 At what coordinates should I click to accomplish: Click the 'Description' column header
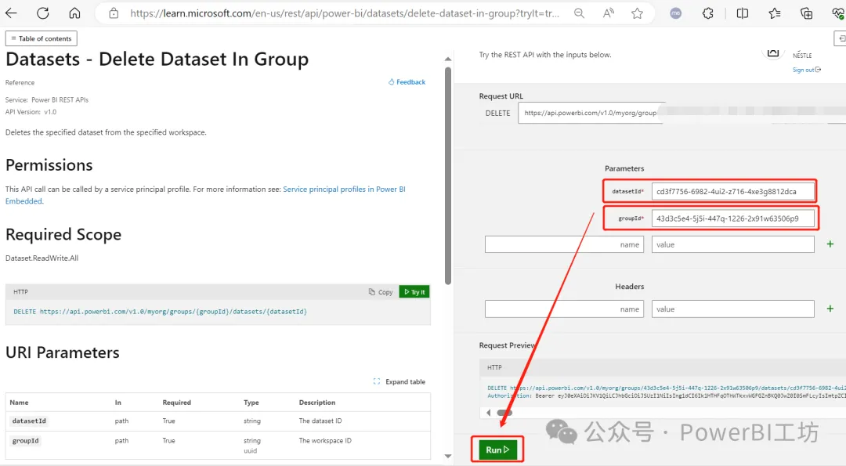(x=317, y=403)
